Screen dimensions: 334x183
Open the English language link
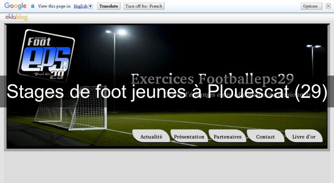point(80,6)
